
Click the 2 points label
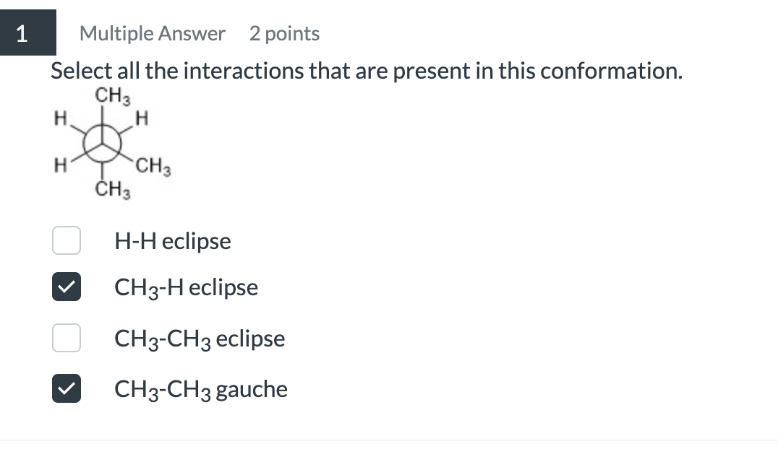pos(284,33)
